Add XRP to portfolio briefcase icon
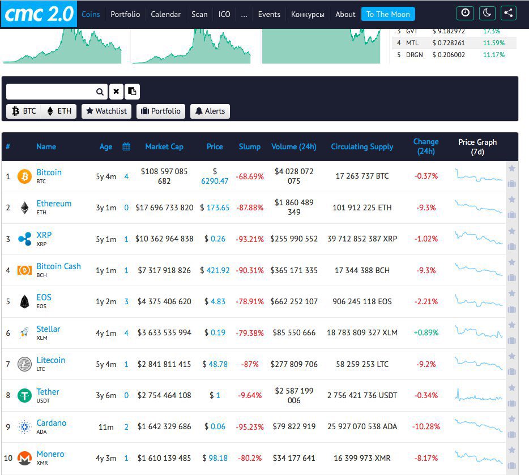Image resolution: width=529 pixels, height=475 pixels. coord(512,247)
